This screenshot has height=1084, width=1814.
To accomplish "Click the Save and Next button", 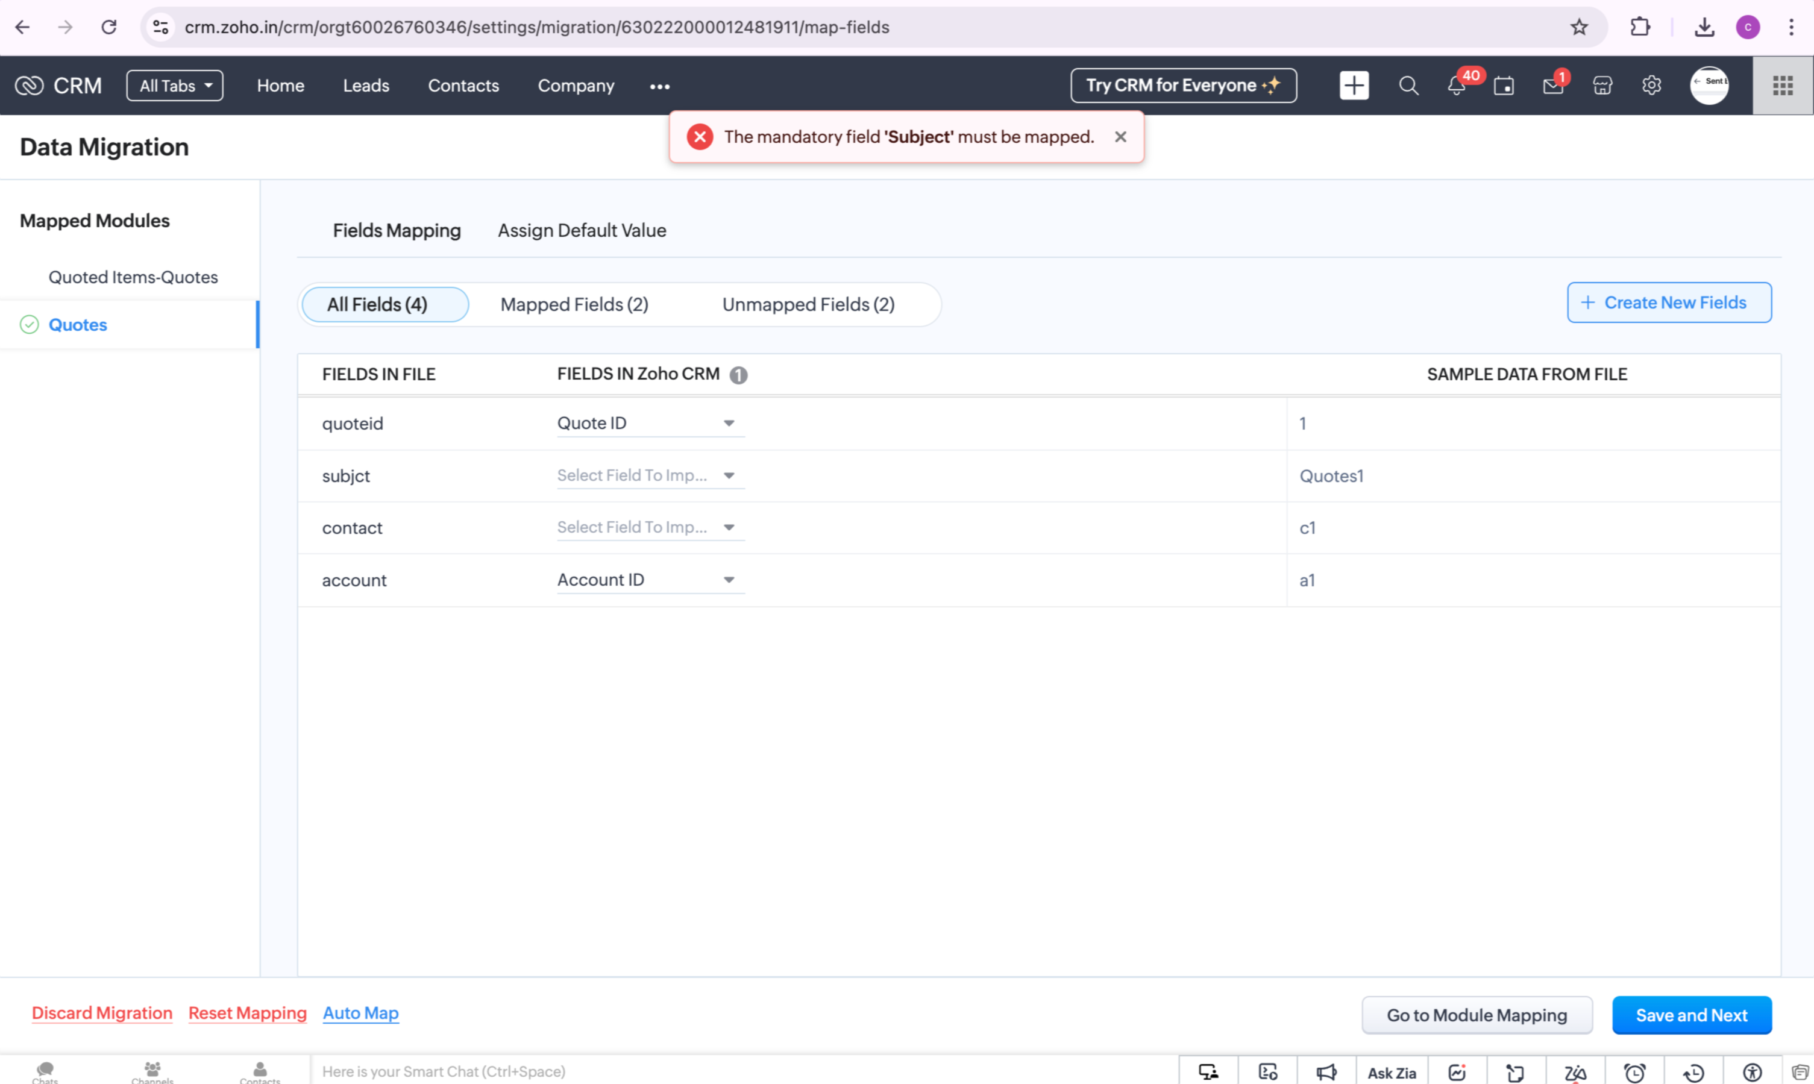I will pyautogui.click(x=1690, y=1015).
